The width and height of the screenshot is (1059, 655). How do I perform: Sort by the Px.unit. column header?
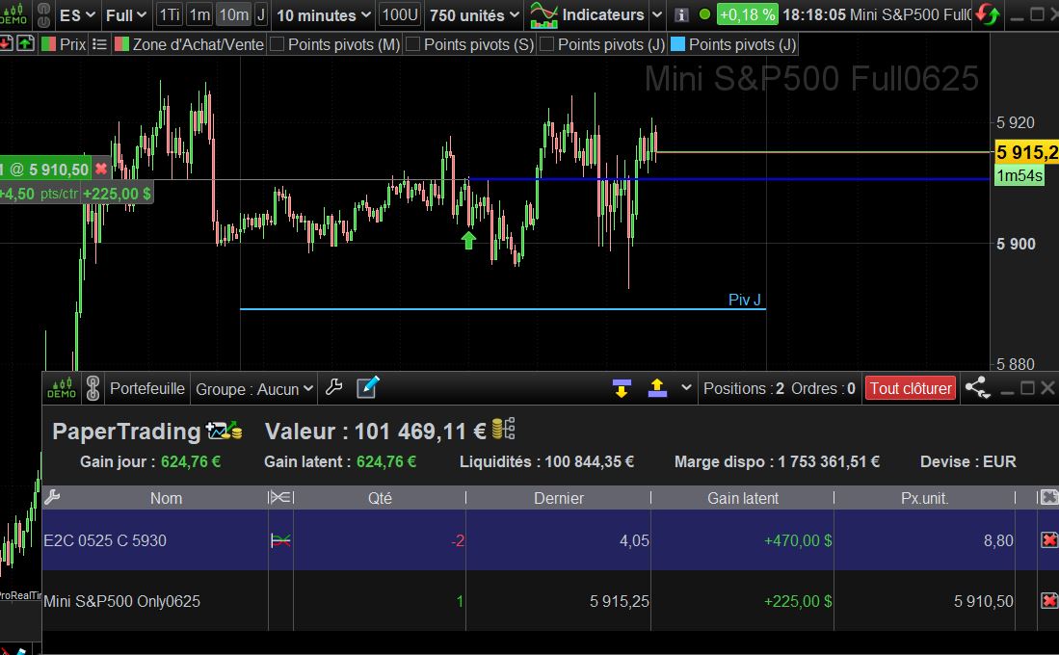pyautogui.click(x=925, y=498)
